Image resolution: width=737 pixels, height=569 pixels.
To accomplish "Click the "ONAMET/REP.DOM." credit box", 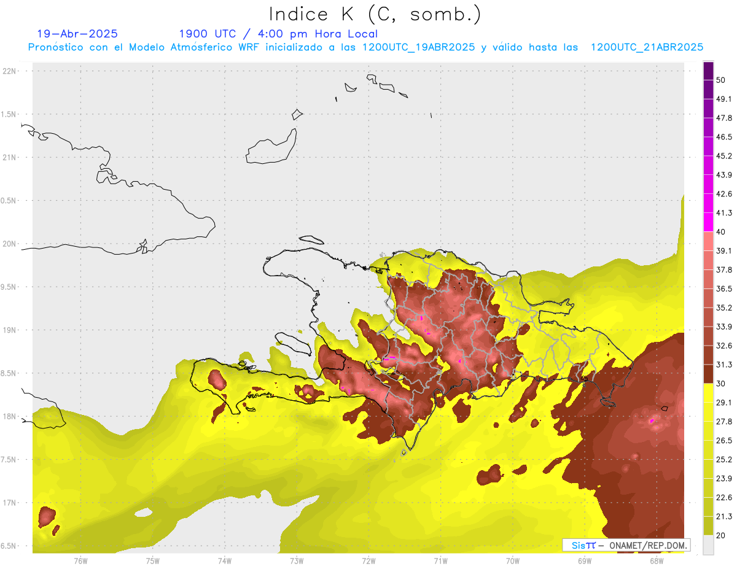I will pyautogui.click(x=626, y=545).
